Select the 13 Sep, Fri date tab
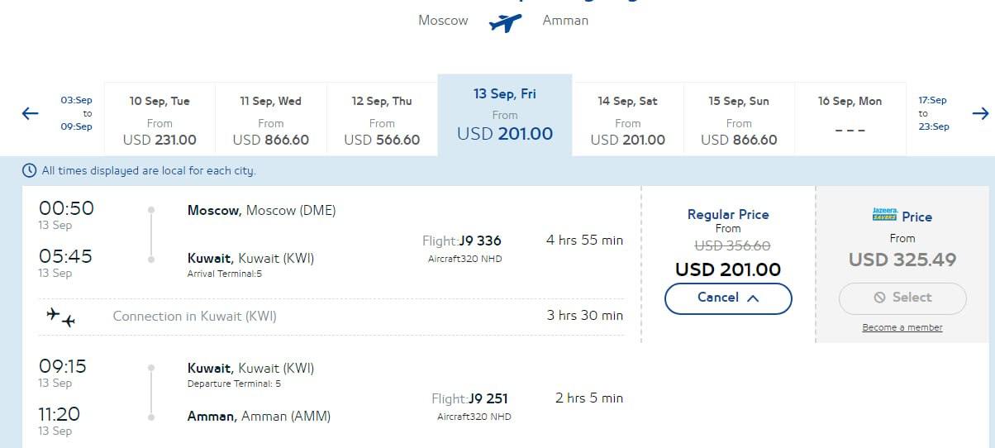 pyautogui.click(x=504, y=115)
